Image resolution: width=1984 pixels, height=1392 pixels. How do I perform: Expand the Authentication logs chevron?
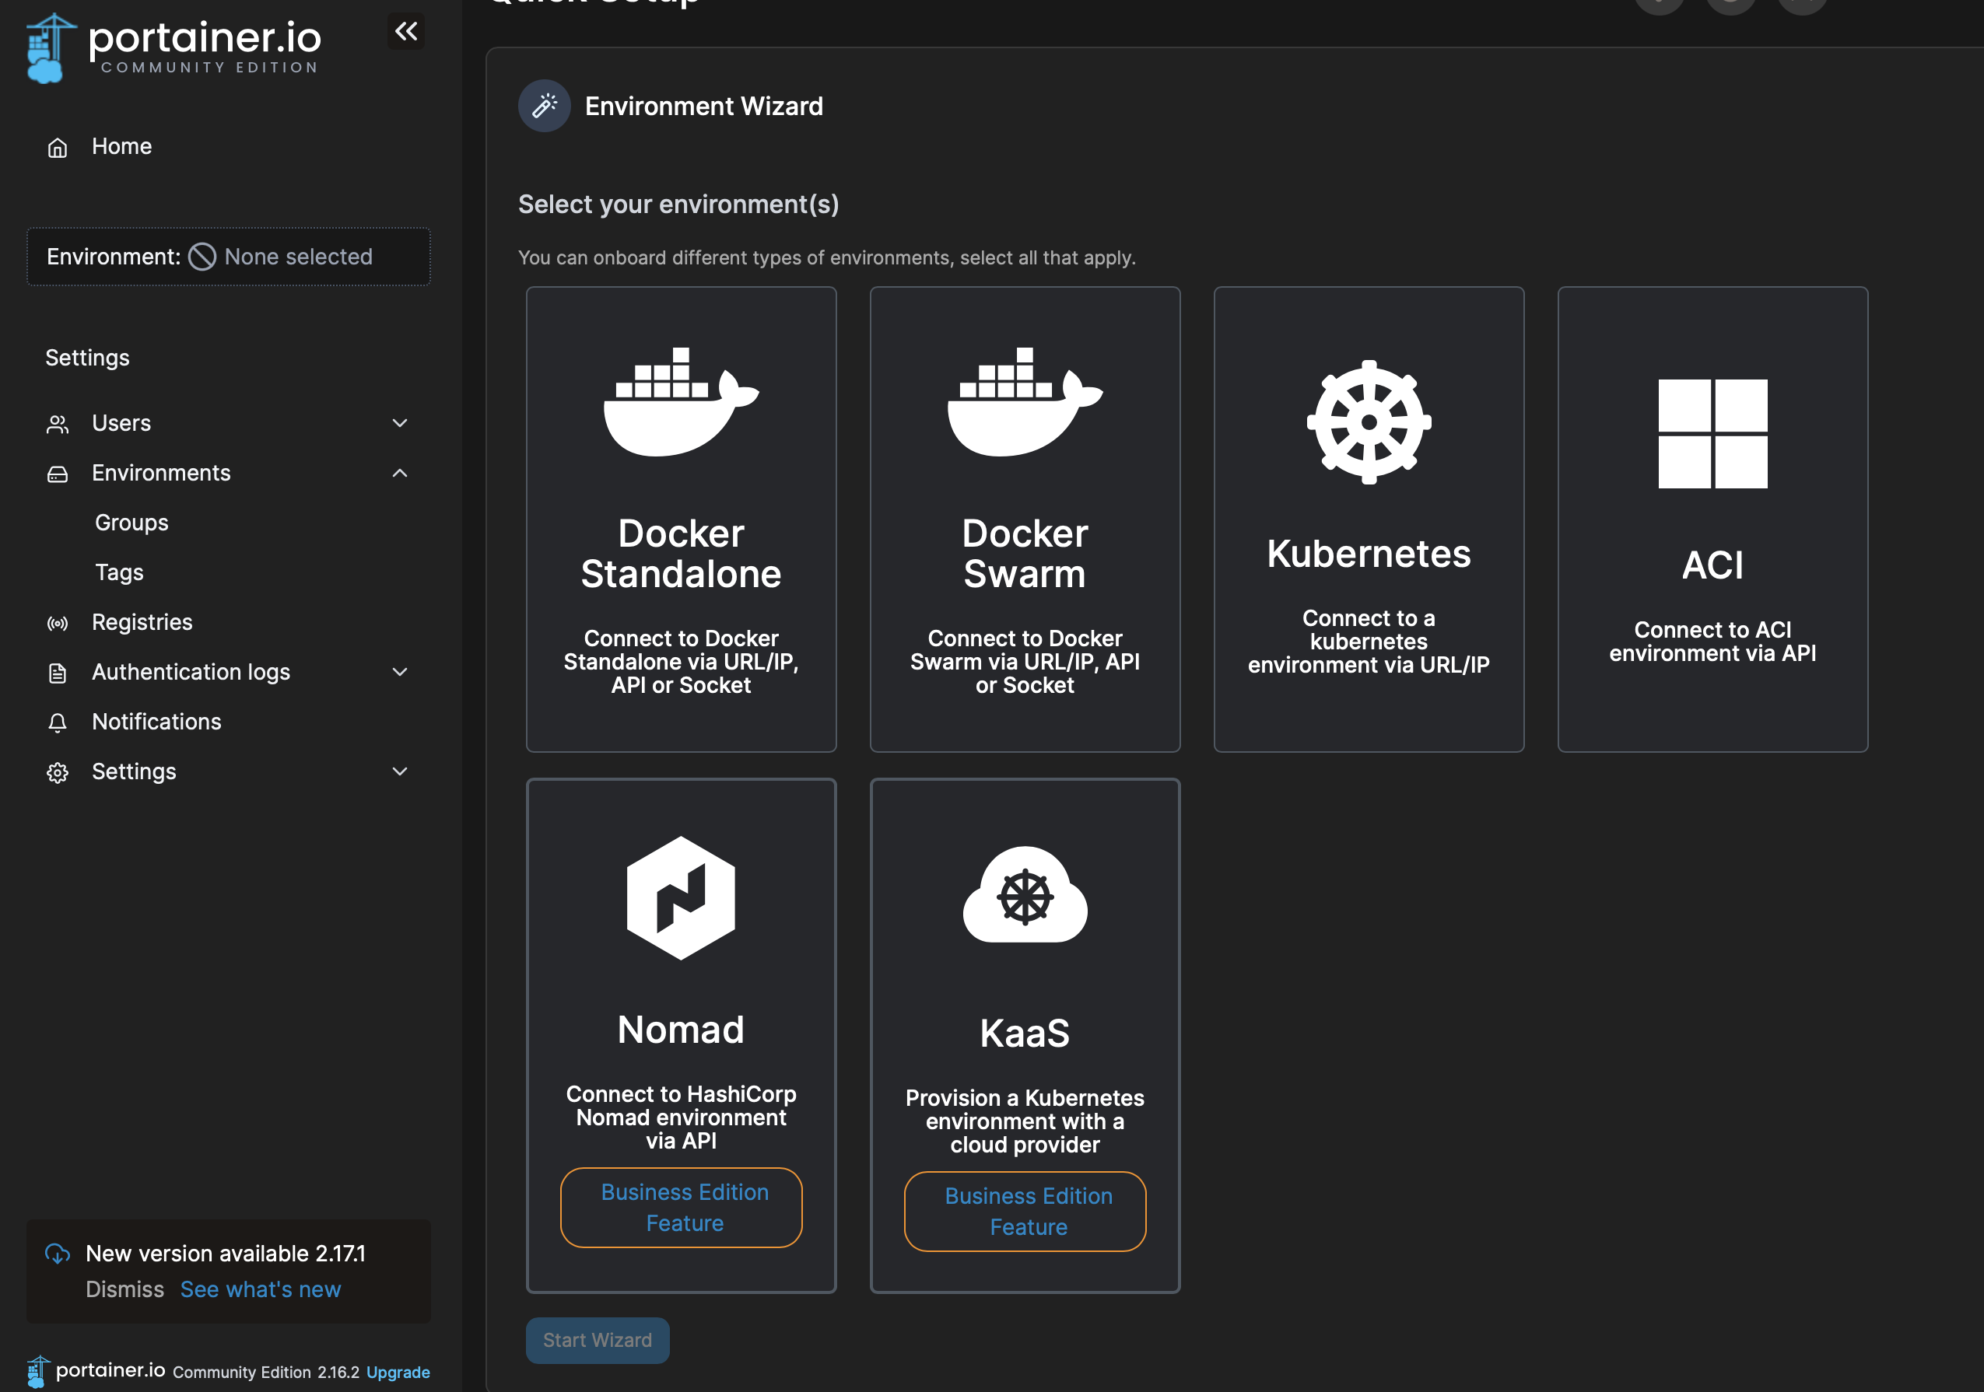[400, 672]
